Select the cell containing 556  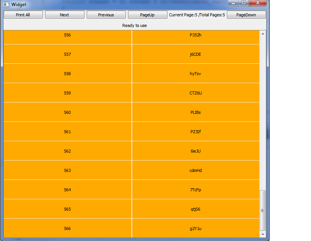click(67, 35)
